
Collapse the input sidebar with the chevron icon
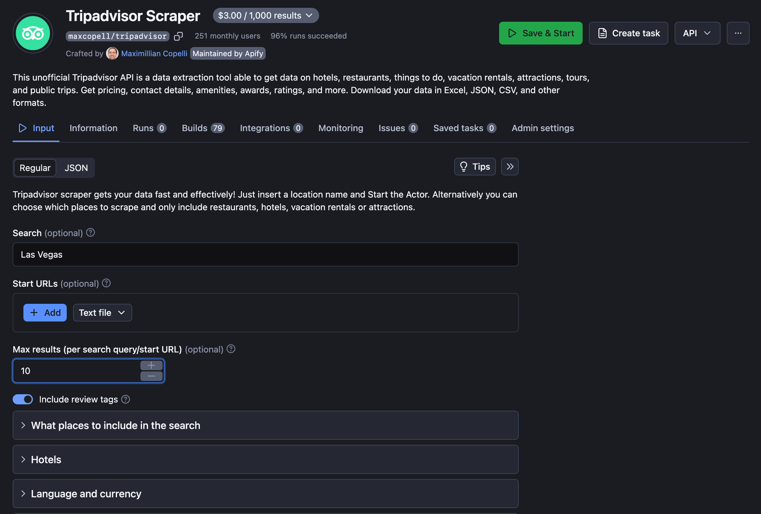click(509, 166)
